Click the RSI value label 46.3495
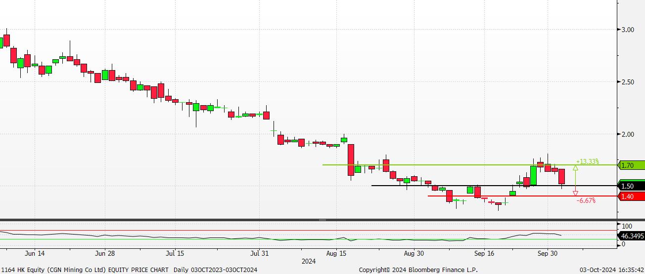The width and height of the screenshot is (645, 274). 632,236
